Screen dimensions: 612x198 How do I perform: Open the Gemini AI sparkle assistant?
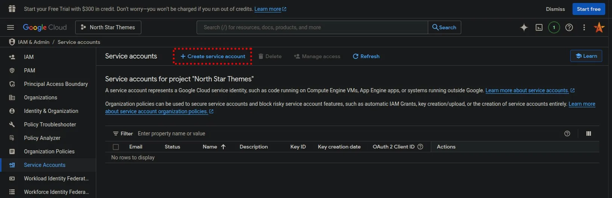pos(524,27)
